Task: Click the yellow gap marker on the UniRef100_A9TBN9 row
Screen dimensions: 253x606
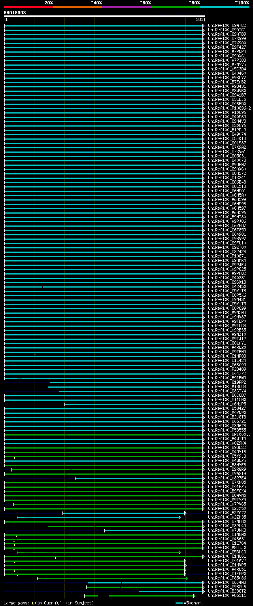Action: pos(35,353)
